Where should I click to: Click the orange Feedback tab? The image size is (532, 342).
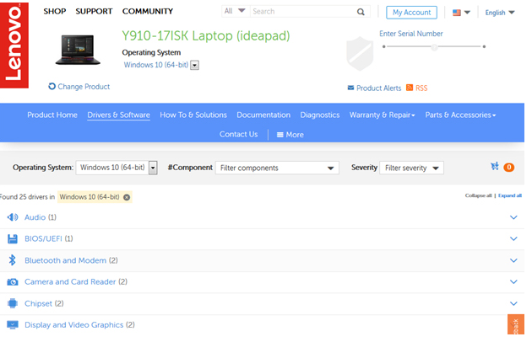516,324
